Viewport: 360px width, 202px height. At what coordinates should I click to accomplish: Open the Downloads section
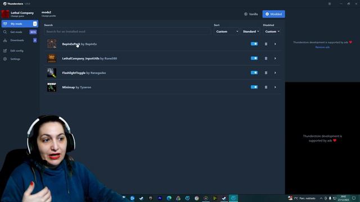coord(20,40)
